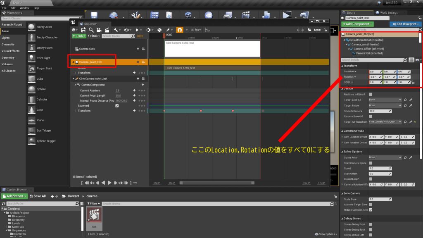Collapse the Camera OFFSET section
423x238 pixels.
[x=342, y=131]
